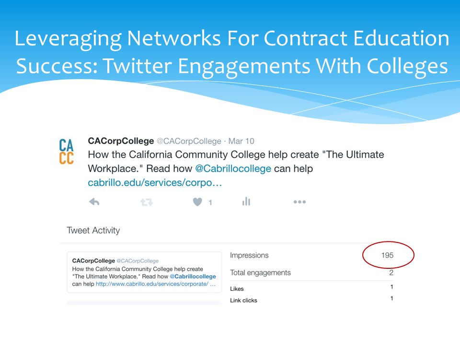Image resolution: width=460 pixels, height=345 pixels.
Task: Click @Cabrillocollege in the Tweet Activity card
Action: click(193, 276)
